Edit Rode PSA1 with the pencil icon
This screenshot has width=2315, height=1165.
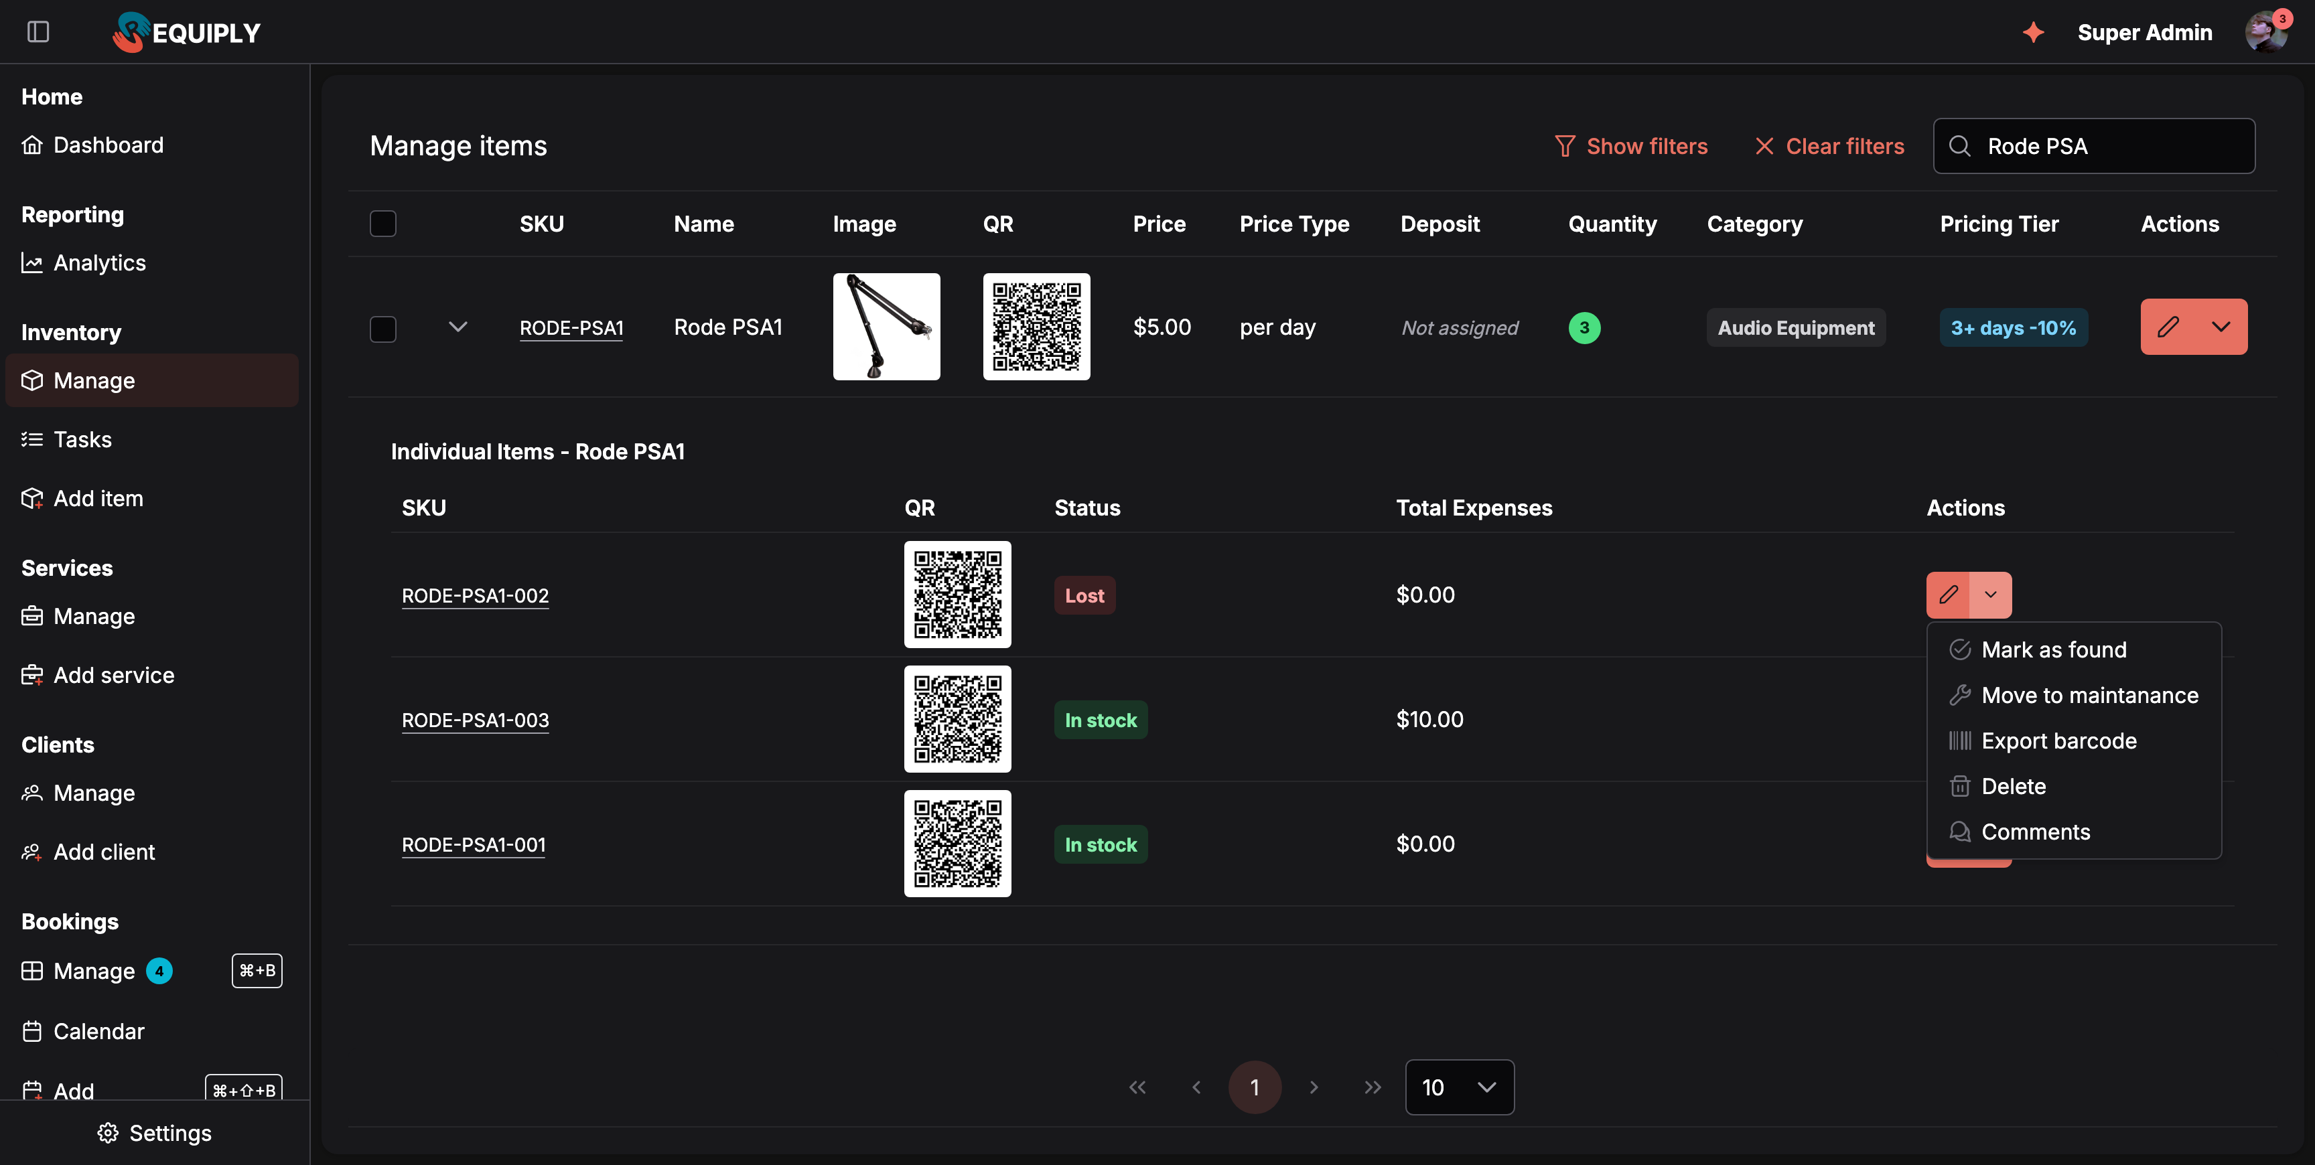tap(2168, 327)
